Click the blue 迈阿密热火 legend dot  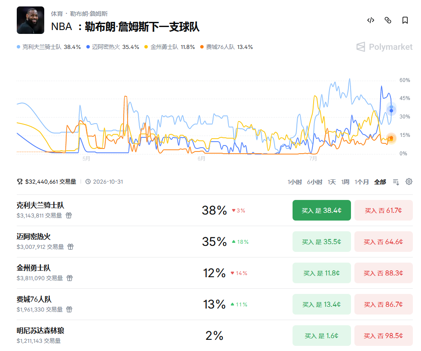click(x=88, y=47)
